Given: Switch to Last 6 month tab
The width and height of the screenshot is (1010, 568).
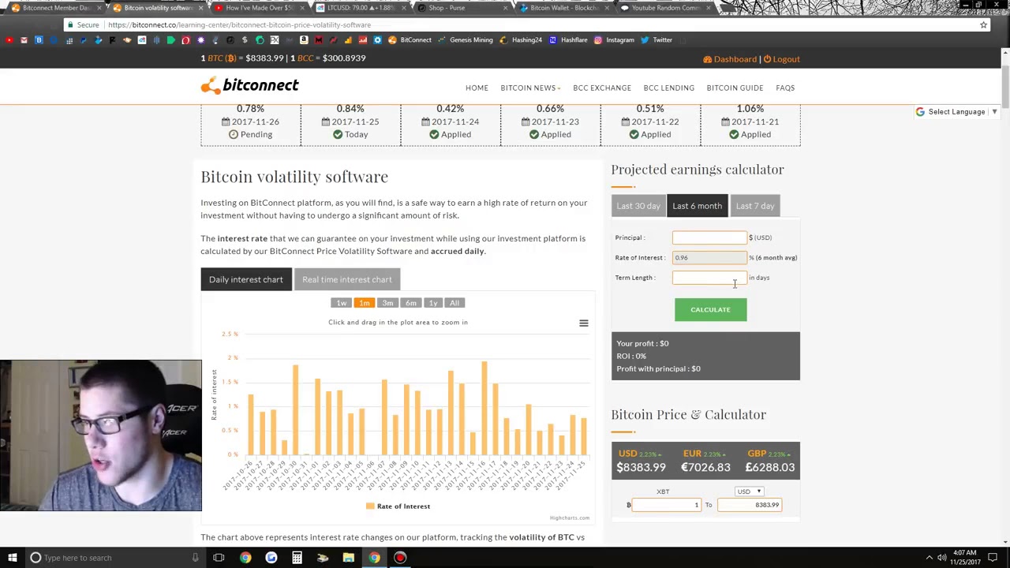Looking at the screenshot, I should pos(697,206).
